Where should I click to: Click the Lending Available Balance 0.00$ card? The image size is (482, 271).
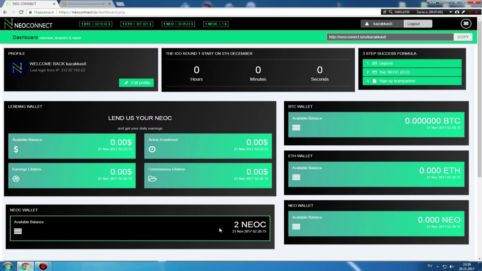coord(72,146)
